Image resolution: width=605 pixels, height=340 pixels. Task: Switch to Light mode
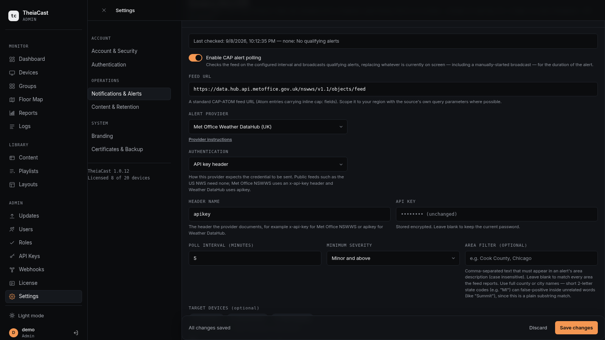click(x=26, y=316)
